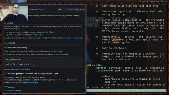
Task: Click the 'Tue 19:58' clock in status bar
Action: click(142, 2)
